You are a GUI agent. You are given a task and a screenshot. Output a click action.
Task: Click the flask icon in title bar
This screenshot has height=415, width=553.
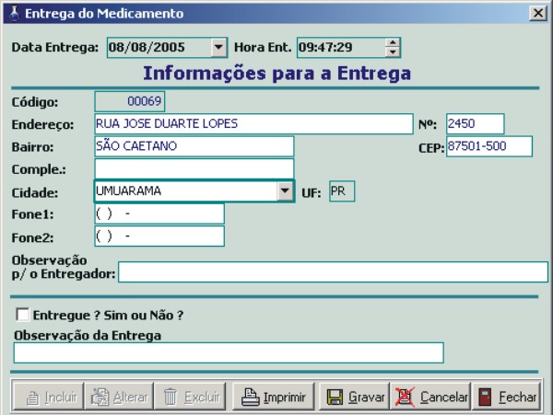click(14, 14)
